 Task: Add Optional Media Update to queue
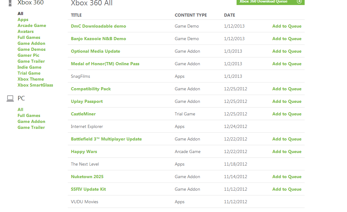click(x=287, y=51)
